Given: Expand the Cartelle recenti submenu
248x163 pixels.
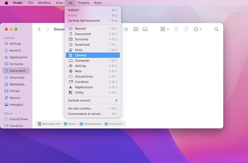Looking at the screenshot, I should click(93, 101).
